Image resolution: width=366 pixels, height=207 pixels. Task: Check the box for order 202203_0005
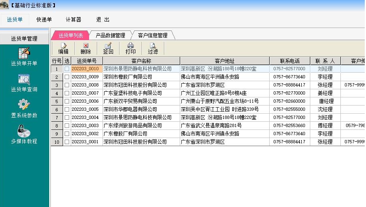pyautogui.click(x=67, y=110)
